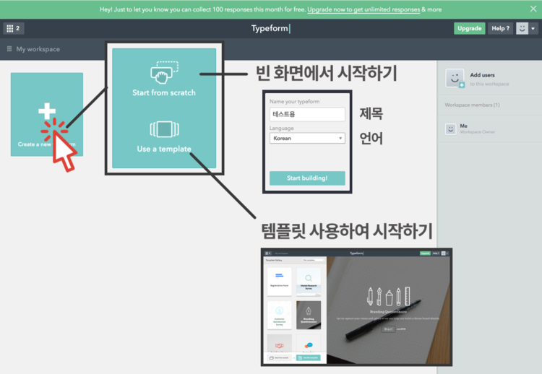Open the filter templates dropdown in gallery
Viewport: 542px width, 374px height.
click(313, 260)
